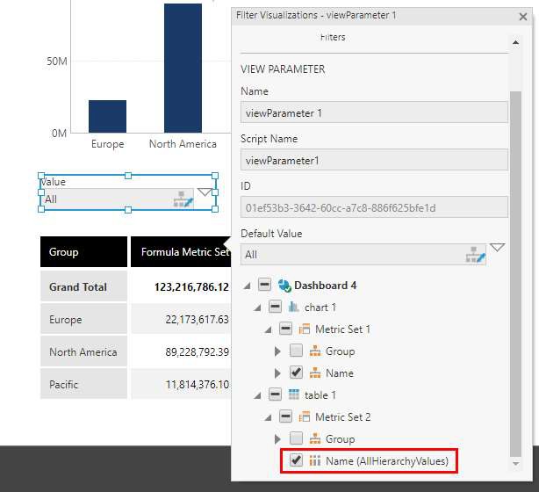539x492 pixels.
Task: Click the Name (AllHierarchyValues) element icon
Action: [315, 460]
